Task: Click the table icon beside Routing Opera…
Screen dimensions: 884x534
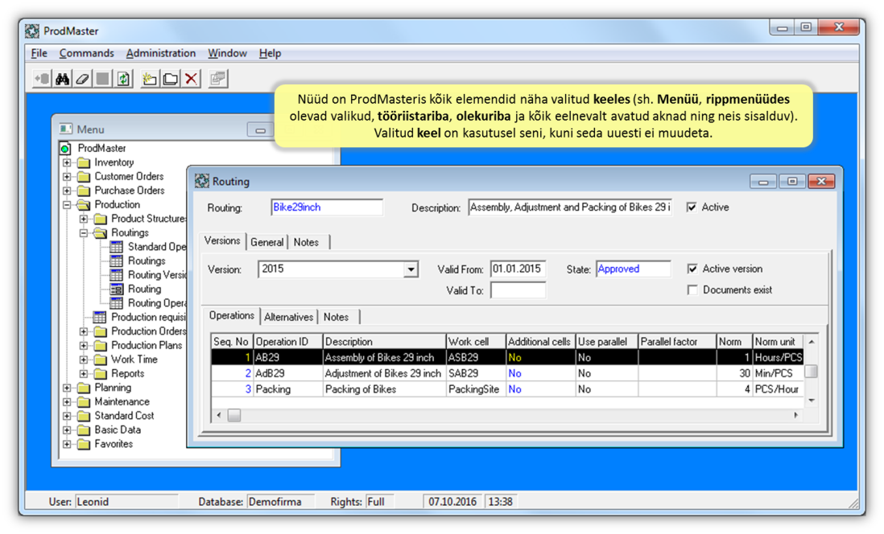Action: coord(117,304)
